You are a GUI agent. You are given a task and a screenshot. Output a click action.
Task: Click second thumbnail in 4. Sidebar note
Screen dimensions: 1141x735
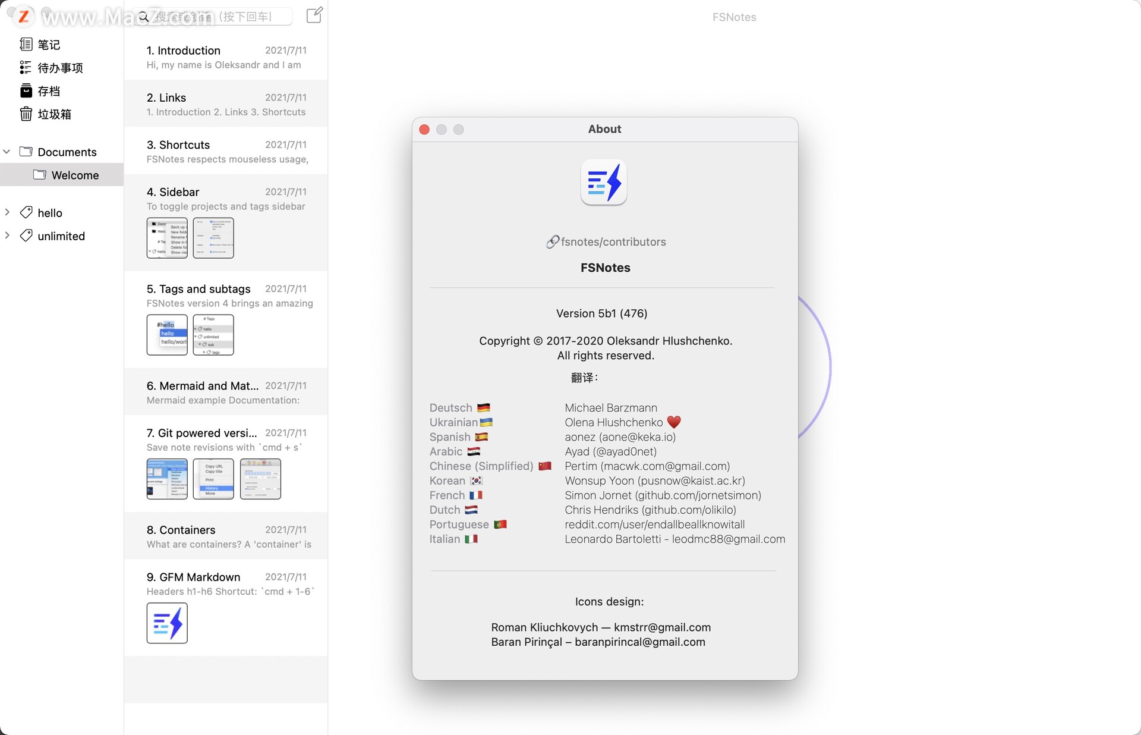213,238
